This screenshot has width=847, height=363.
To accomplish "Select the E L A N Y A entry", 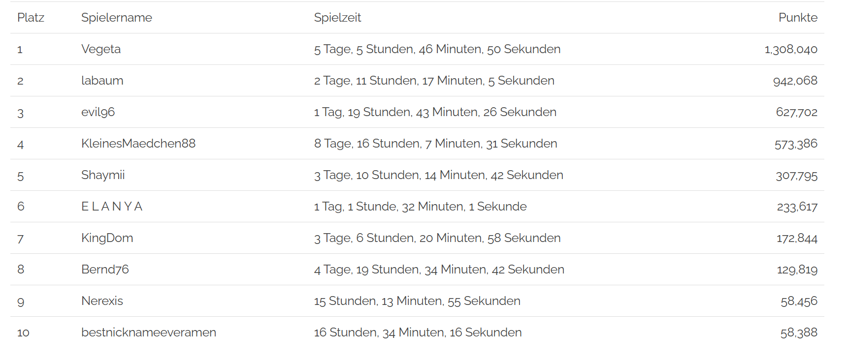I will (x=112, y=207).
